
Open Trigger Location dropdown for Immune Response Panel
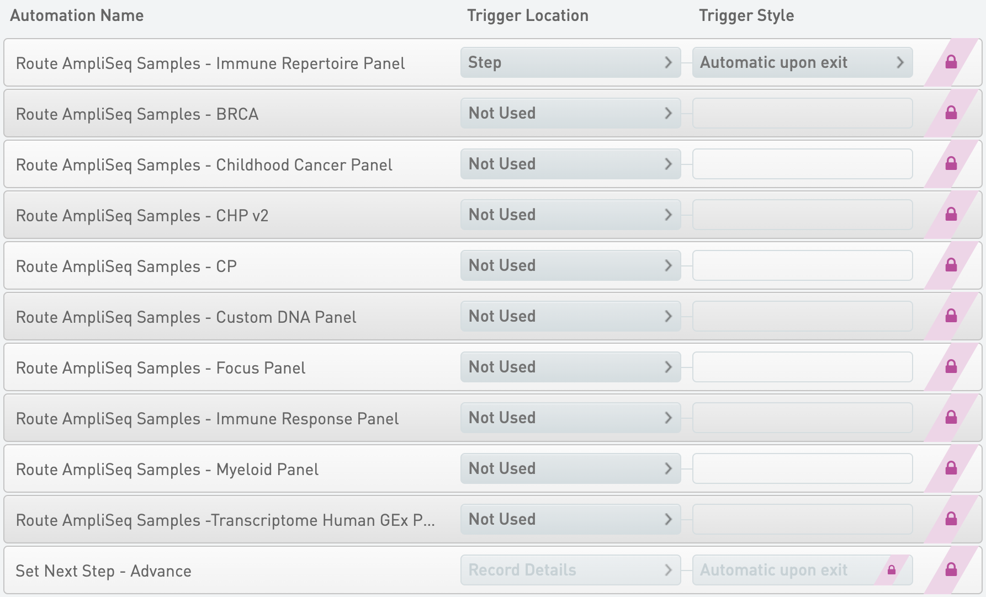[570, 418]
